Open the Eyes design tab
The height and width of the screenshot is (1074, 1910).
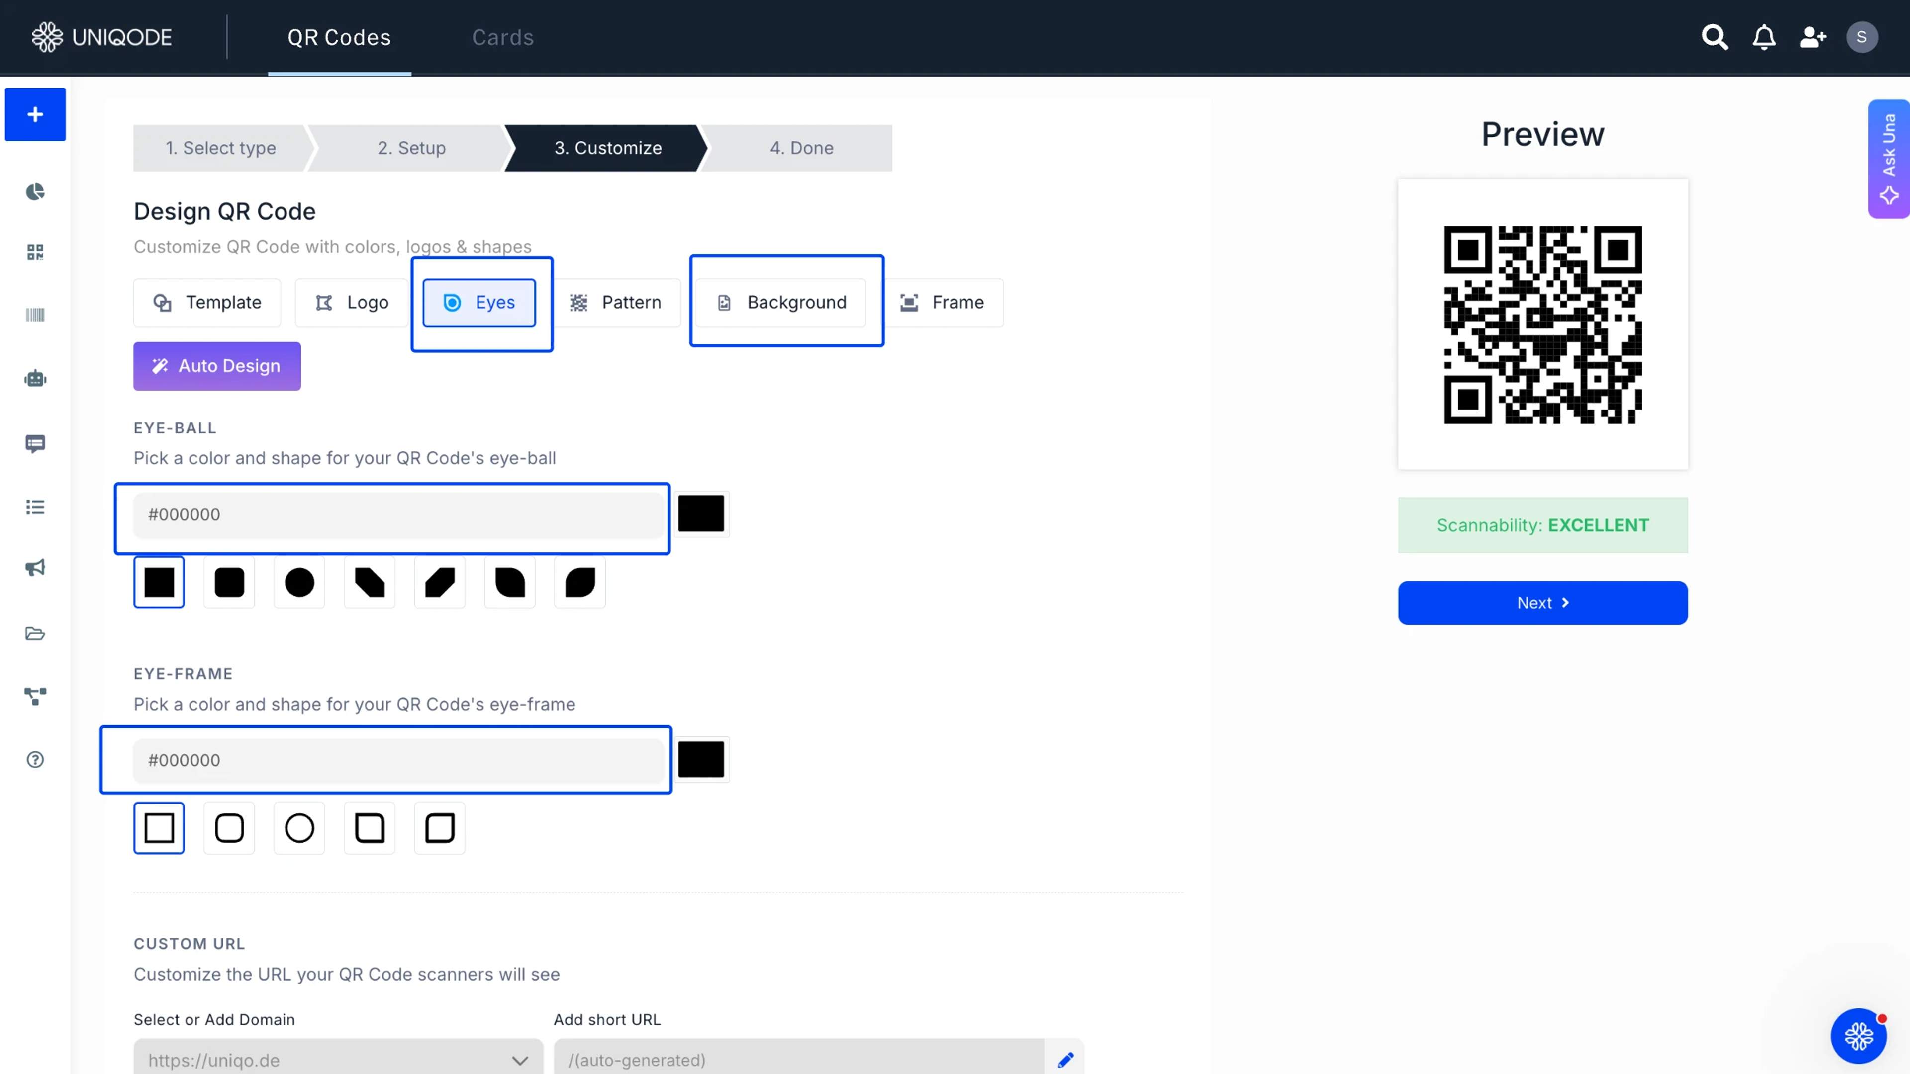479,302
